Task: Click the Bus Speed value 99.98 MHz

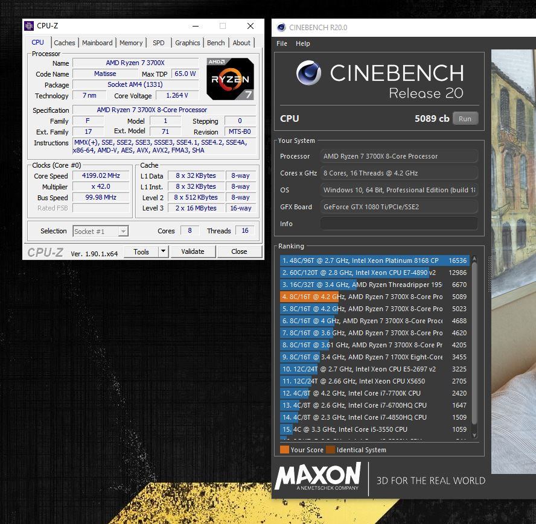Action: [x=101, y=197]
